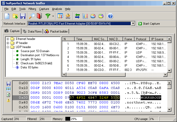Click the yellow warning icon beside hex view
Image resolution: width=177 pixels, height=122 pixels.
tap(8, 100)
